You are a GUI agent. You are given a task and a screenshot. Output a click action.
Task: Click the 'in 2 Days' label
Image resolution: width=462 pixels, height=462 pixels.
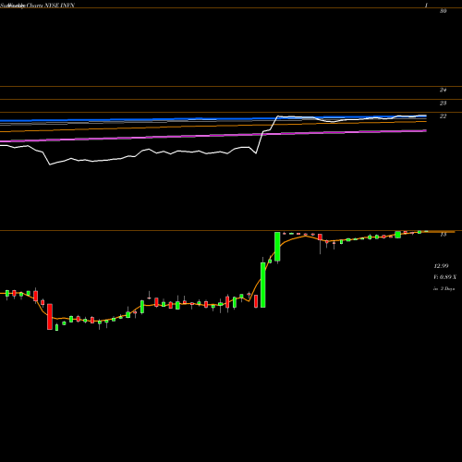tap(444, 289)
